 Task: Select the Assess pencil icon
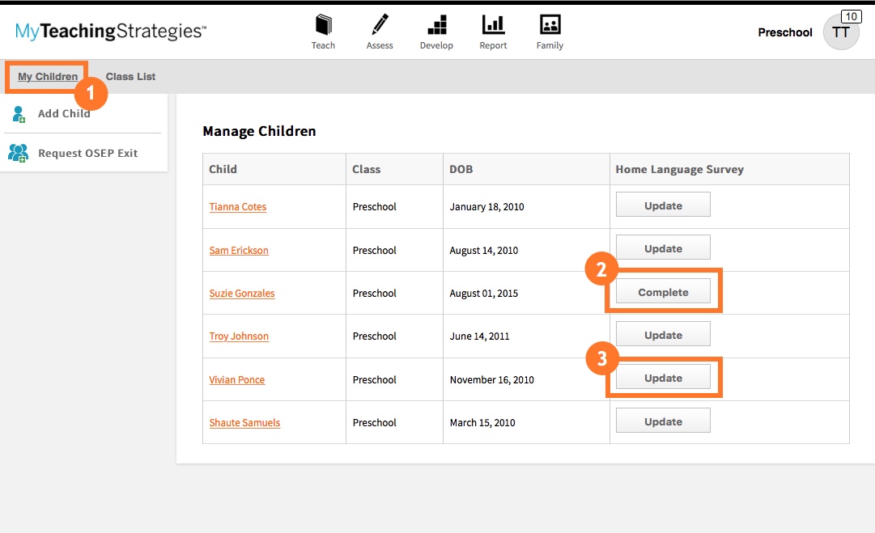[380, 24]
